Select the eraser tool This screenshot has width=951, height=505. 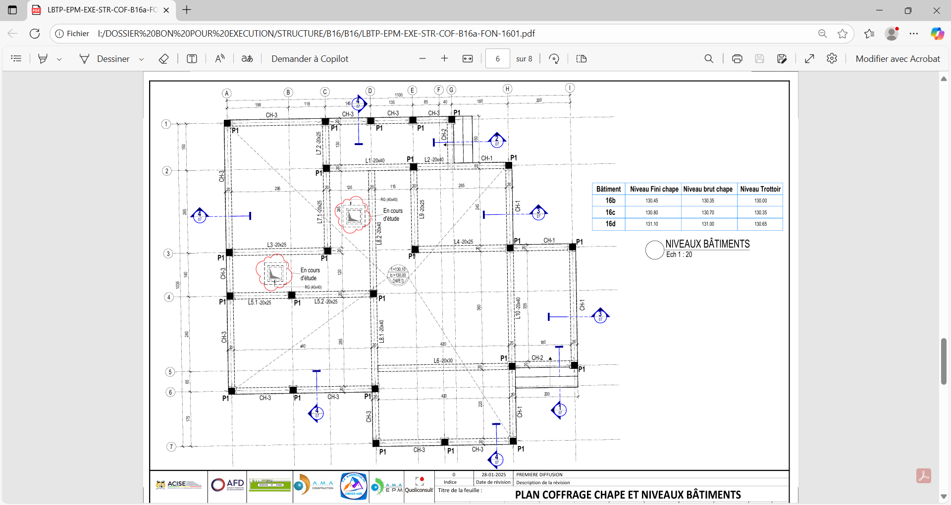(163, 59)
